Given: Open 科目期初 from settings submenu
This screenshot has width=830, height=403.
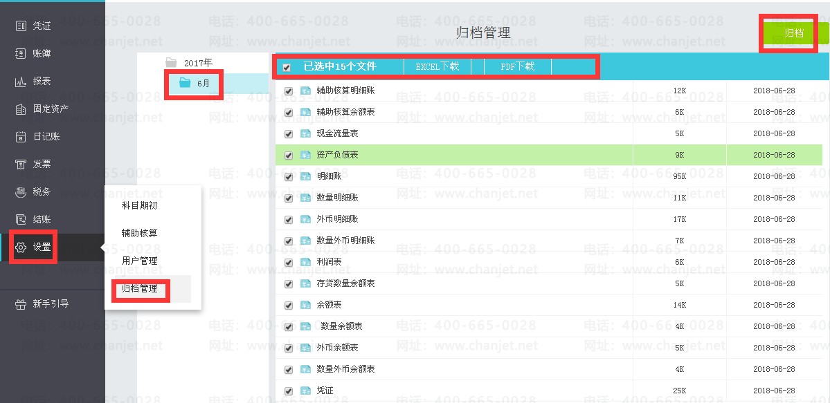Looking at the screenshot, I should click(x=139, y=206).
